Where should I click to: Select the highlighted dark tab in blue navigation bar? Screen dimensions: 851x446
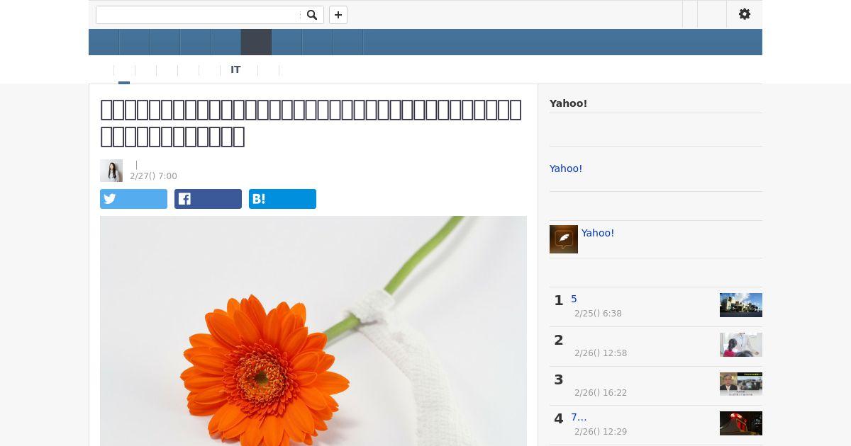tap(256, 42)
